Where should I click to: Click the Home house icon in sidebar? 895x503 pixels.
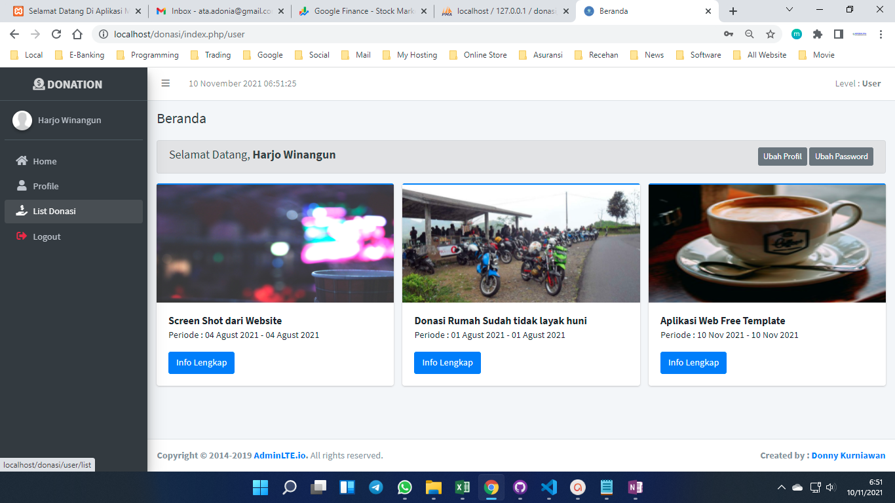(22, 161)
